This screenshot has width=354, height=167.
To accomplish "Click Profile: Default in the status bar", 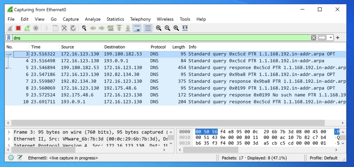I will (324, 158).
